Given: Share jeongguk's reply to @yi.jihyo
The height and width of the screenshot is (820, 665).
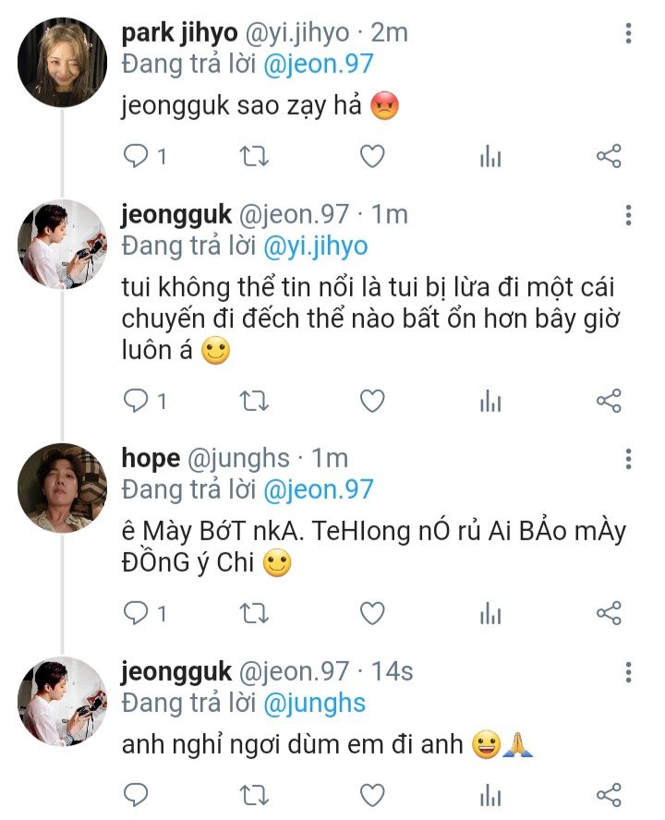Looking at the screenshot, I should (609, 401).
